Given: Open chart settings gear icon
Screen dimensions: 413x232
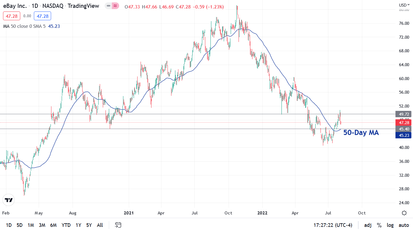Looking at the screenshot, I should (x=404, y=213).
